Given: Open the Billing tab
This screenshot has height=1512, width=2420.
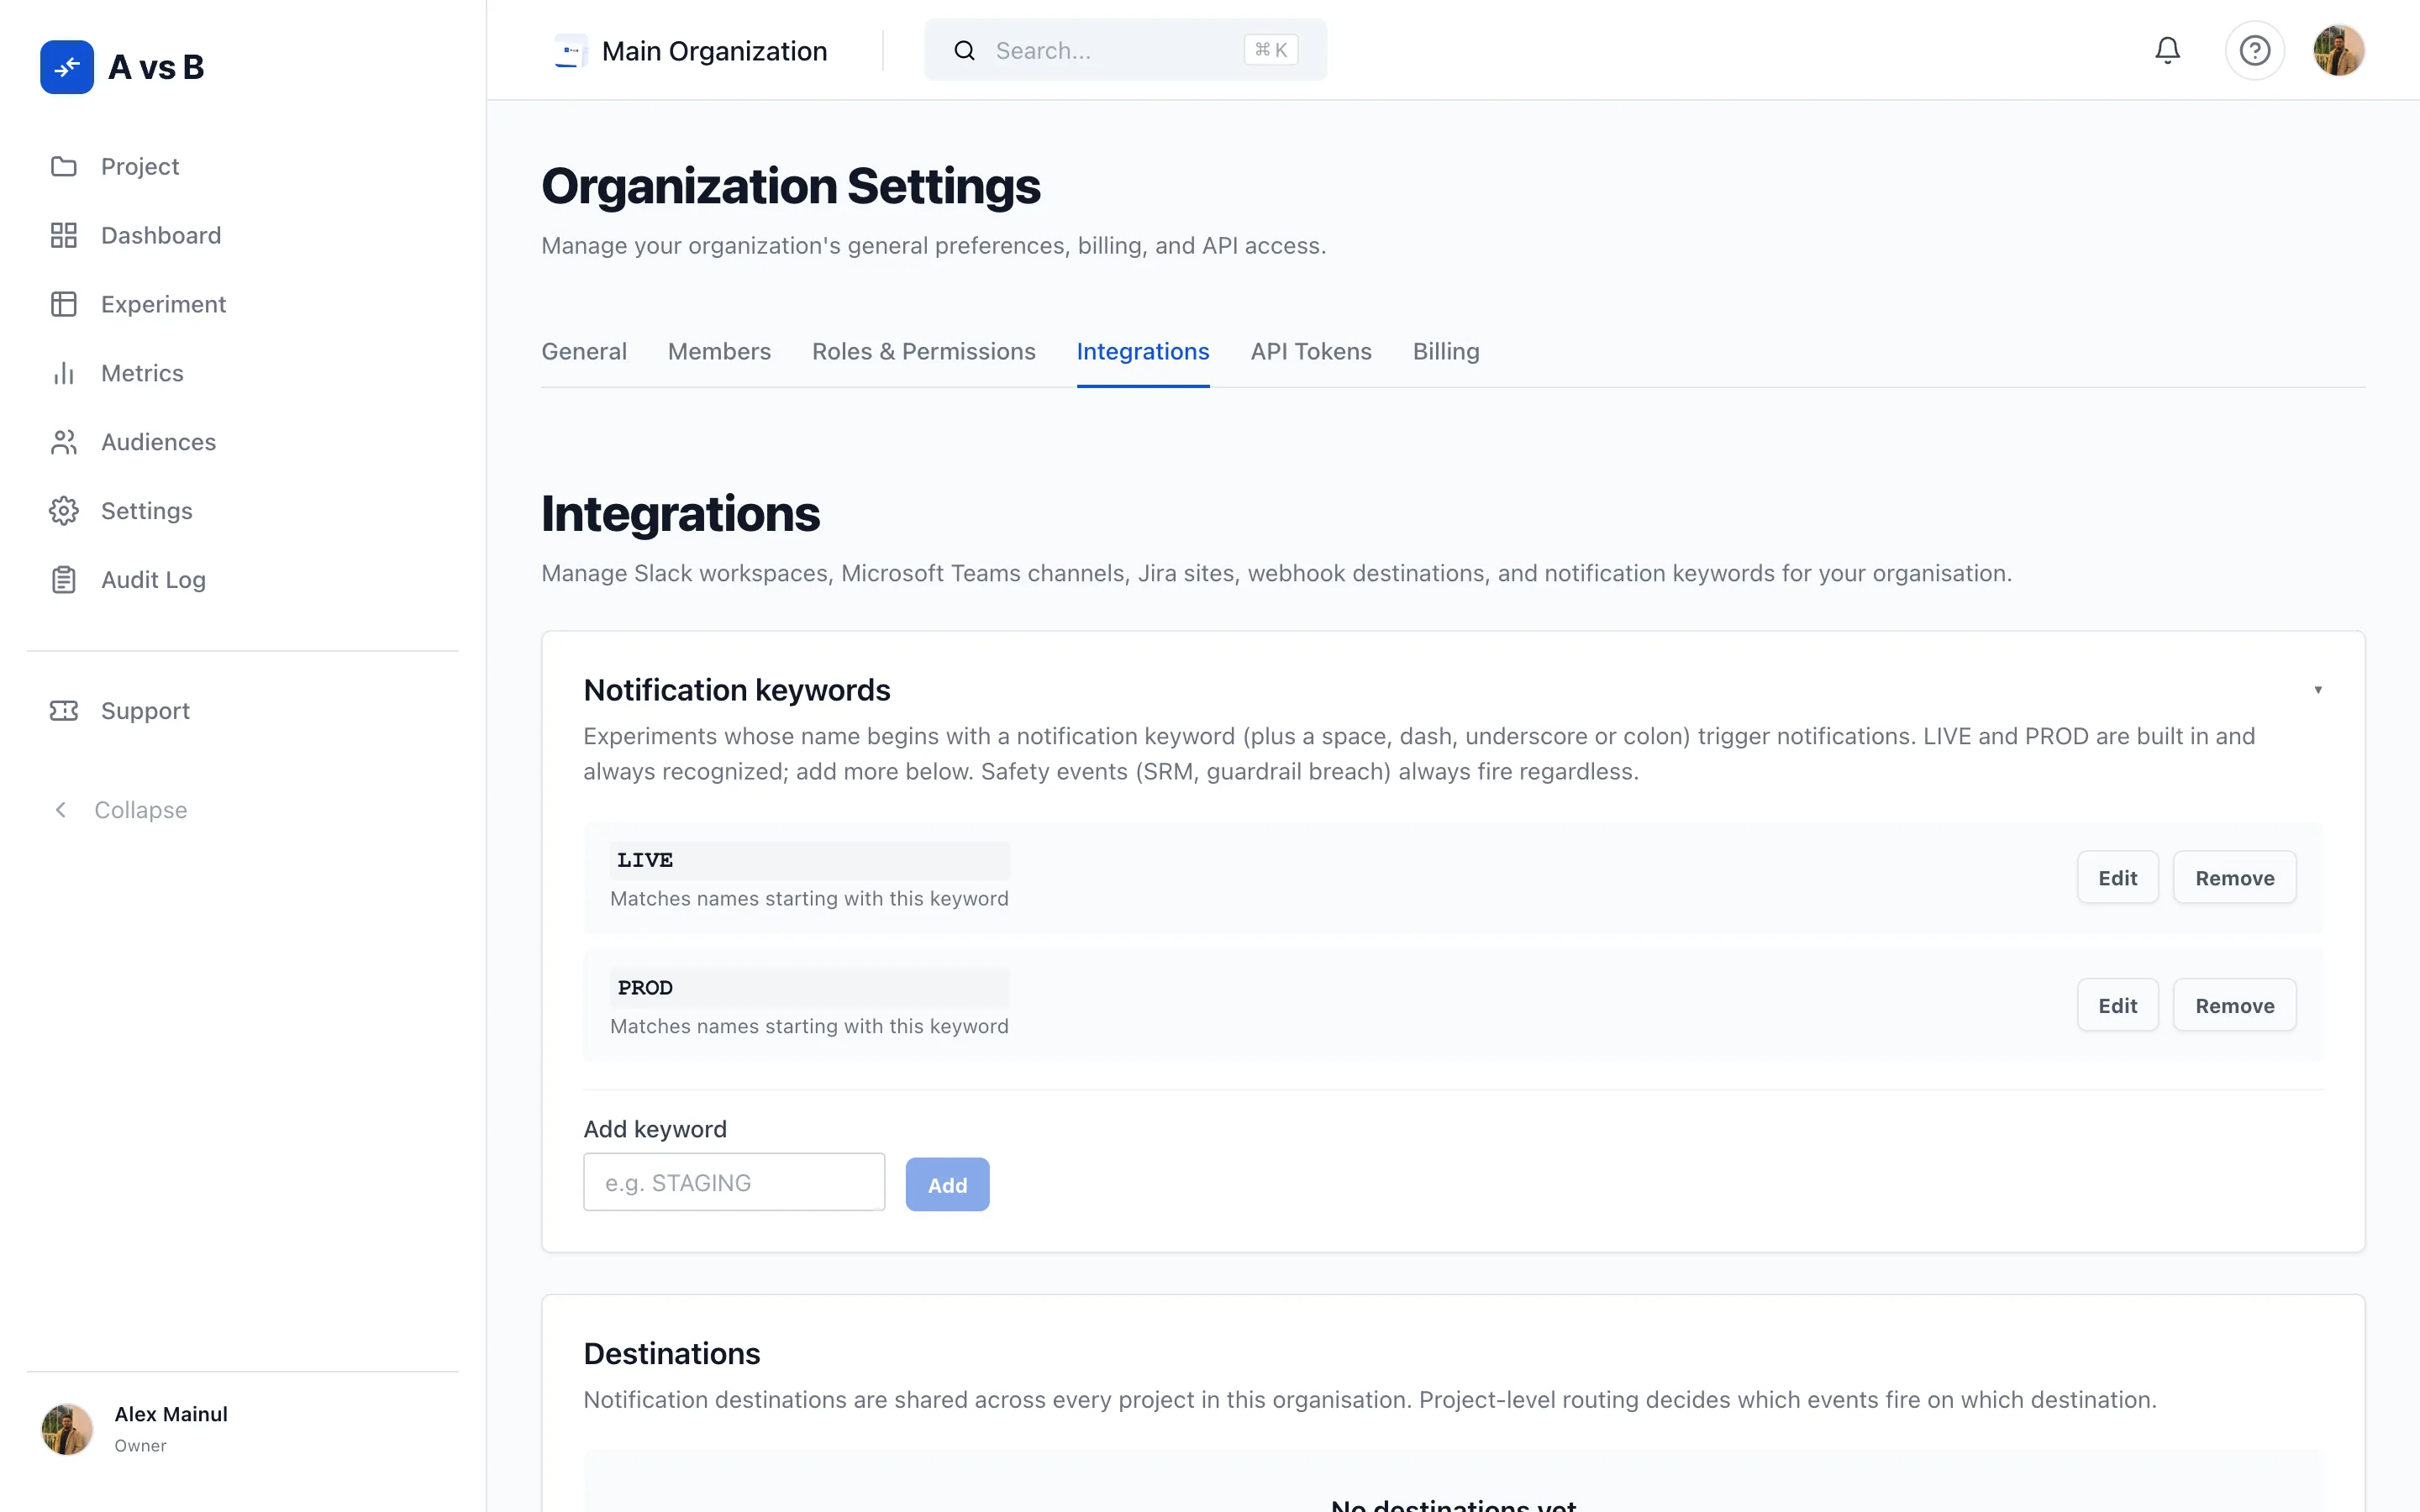Looking at the screenshot, I should [1445, 352].
